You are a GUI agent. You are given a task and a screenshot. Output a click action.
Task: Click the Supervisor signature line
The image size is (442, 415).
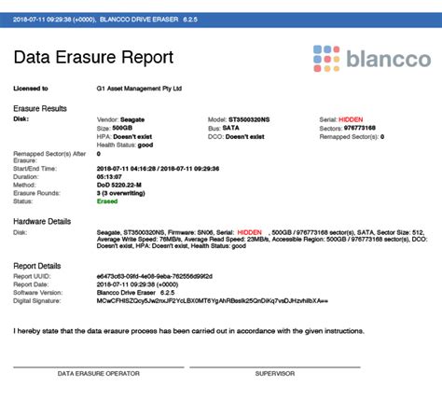tap(275, 367)
